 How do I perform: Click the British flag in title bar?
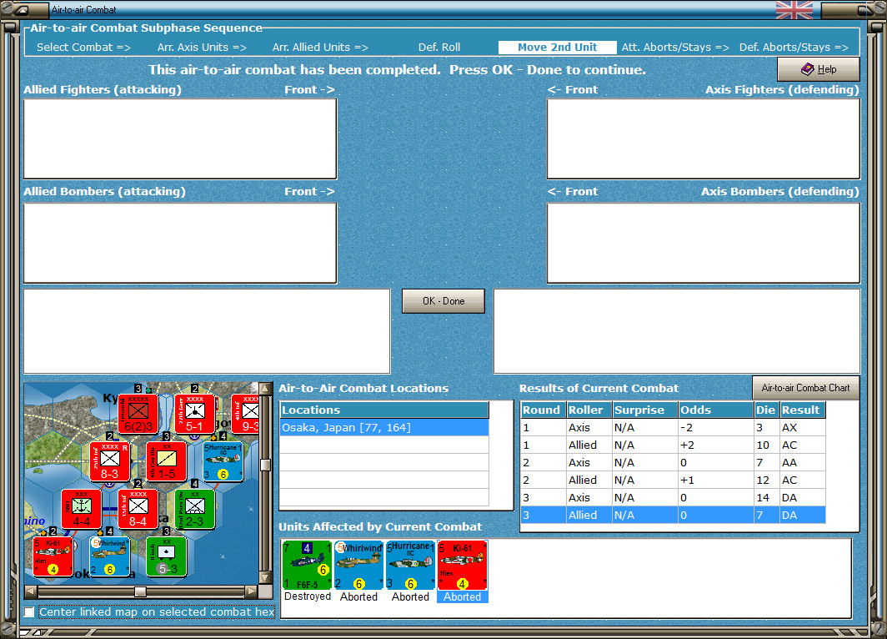click(794, 10)
